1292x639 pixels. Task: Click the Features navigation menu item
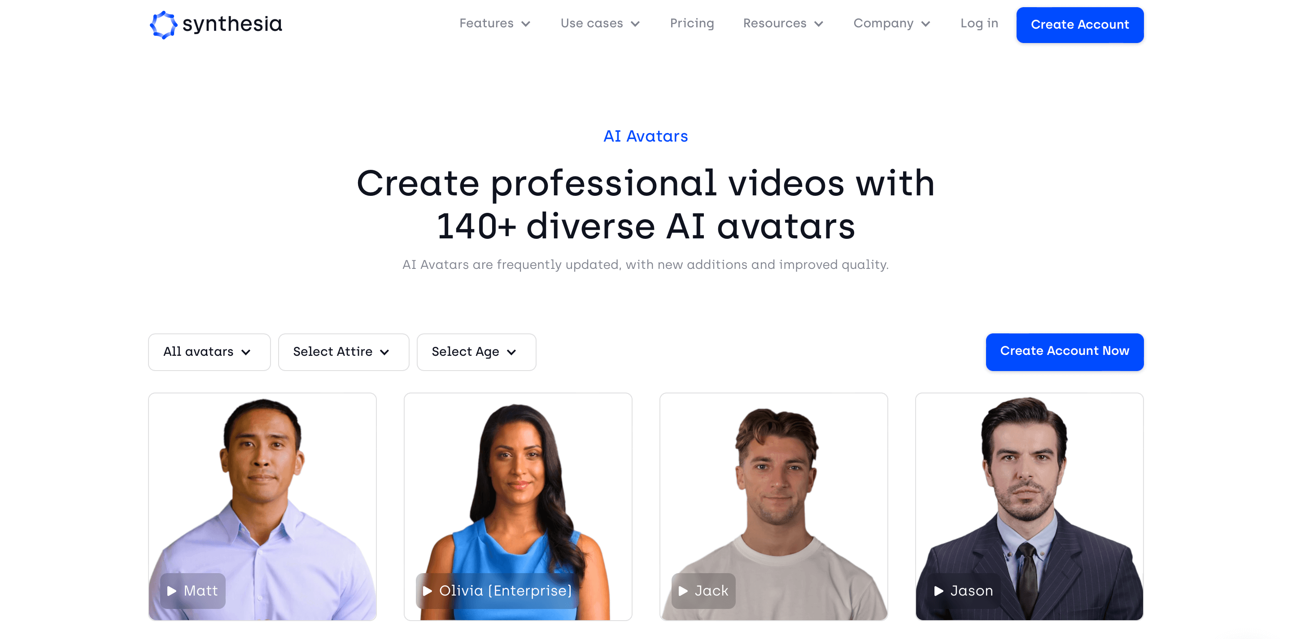pyautogui.click(x=492, y=24)
